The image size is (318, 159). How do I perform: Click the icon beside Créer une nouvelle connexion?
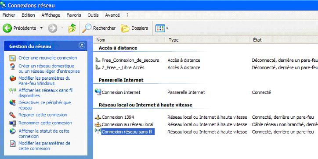pos(13,58)
